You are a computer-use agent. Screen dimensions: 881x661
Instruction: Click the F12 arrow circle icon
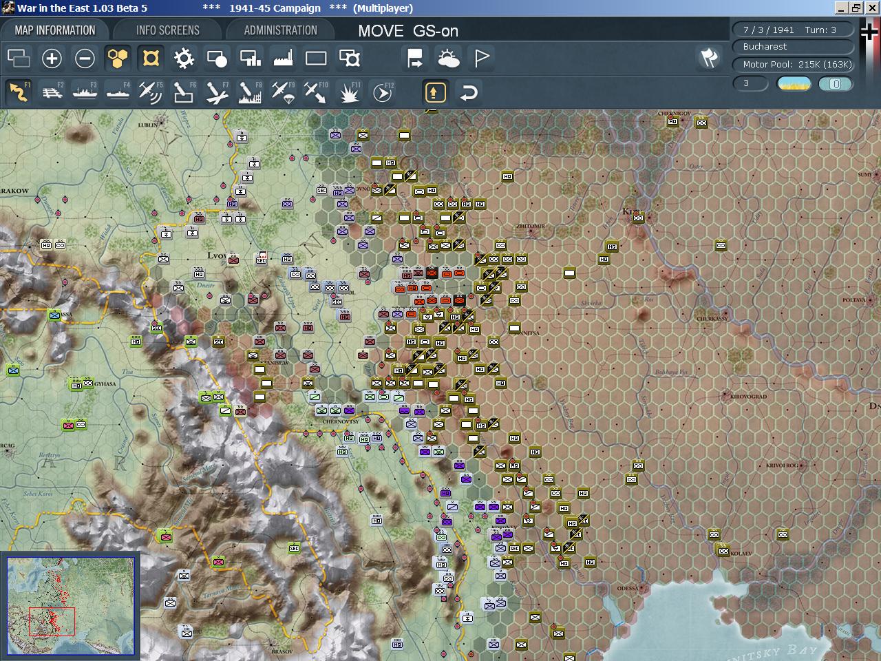tap(383, 92)
